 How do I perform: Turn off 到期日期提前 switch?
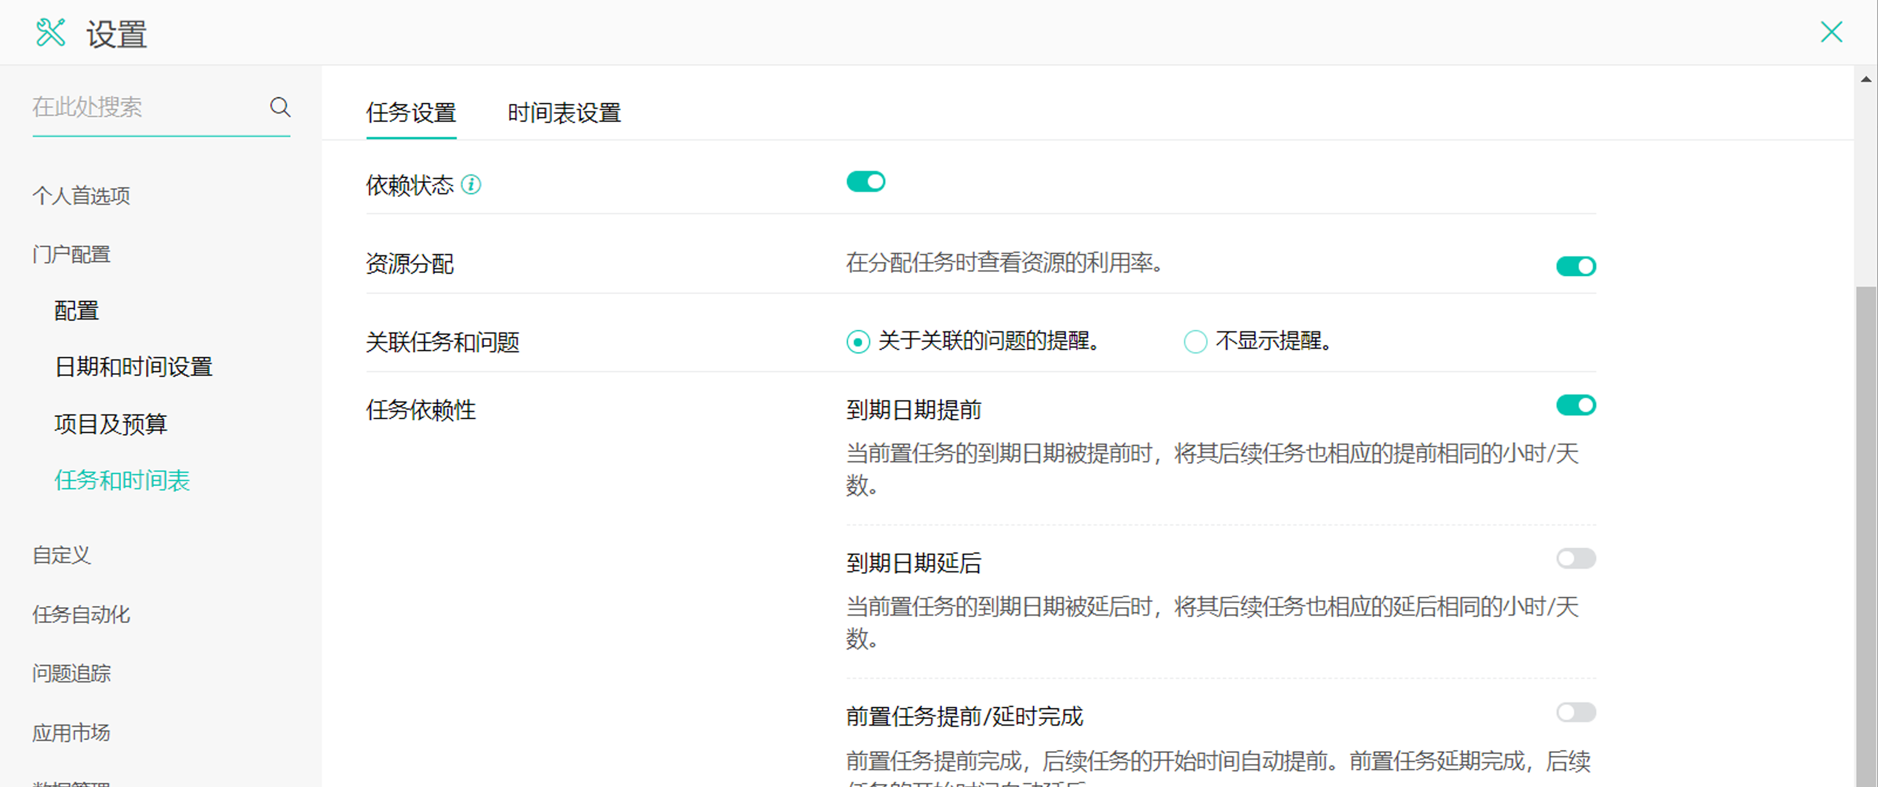click(1576, 404)
